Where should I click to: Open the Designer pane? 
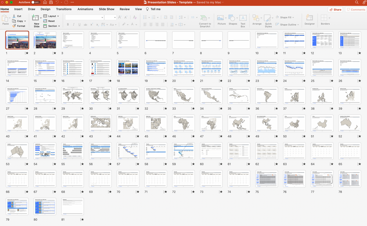click(309, 20)
